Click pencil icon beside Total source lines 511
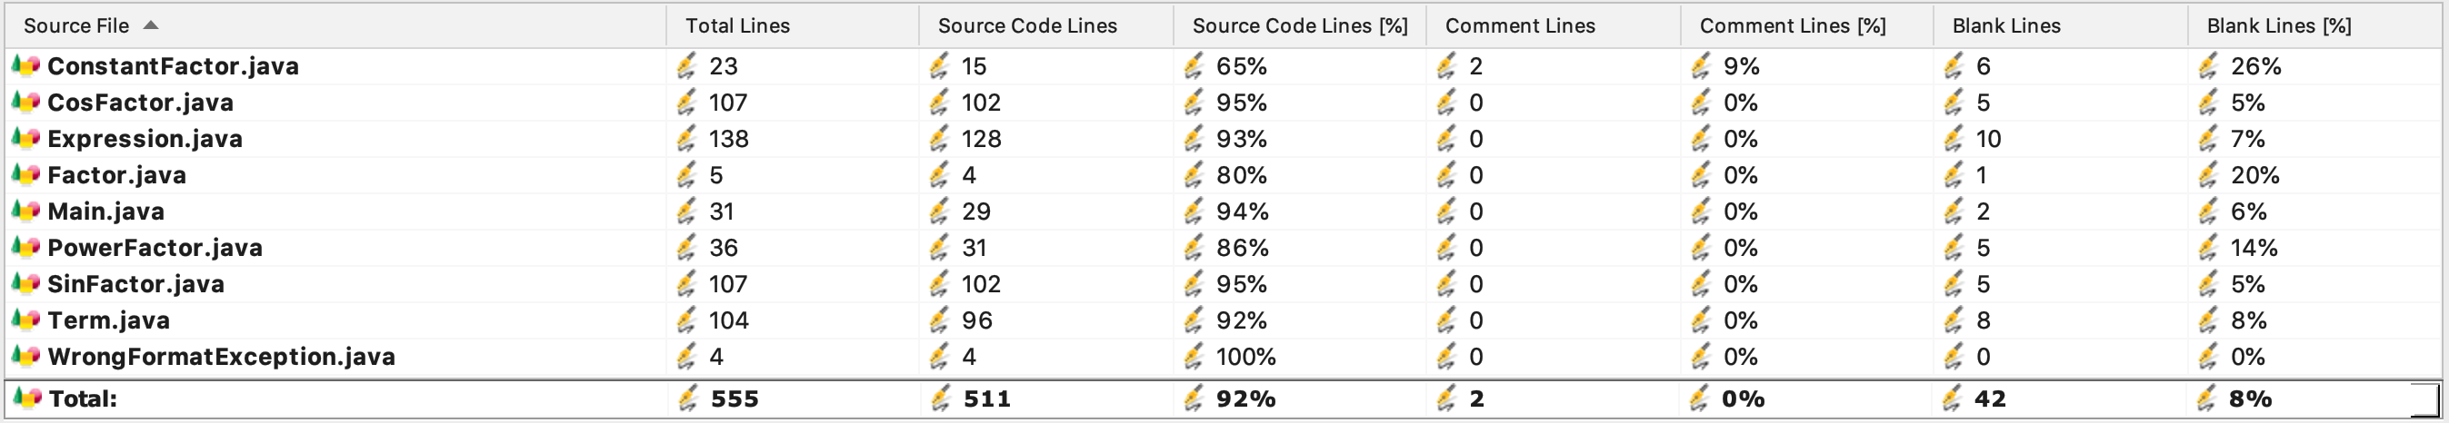The width and height of the screenshot is (2449, 423). click(940, 398)
